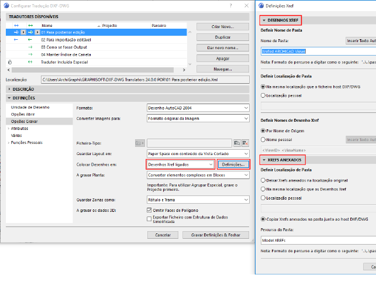The height and width of the screenshot is (285, 376).
Task: Click the lock icon of Tradutor Incluído Especial
Action: (x=10, y=62)
